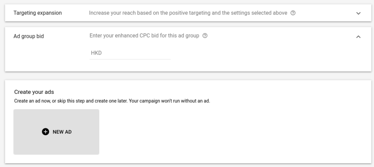Open the help tooltip for enhanced CPC bid
374x167 pixels.
click(205, 36)
